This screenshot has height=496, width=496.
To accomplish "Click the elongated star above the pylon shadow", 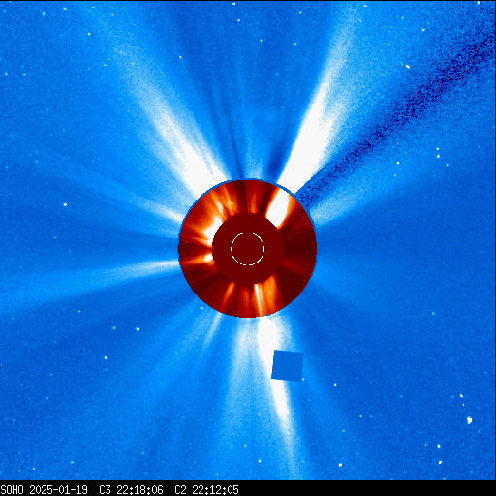I will click(407, 67).
